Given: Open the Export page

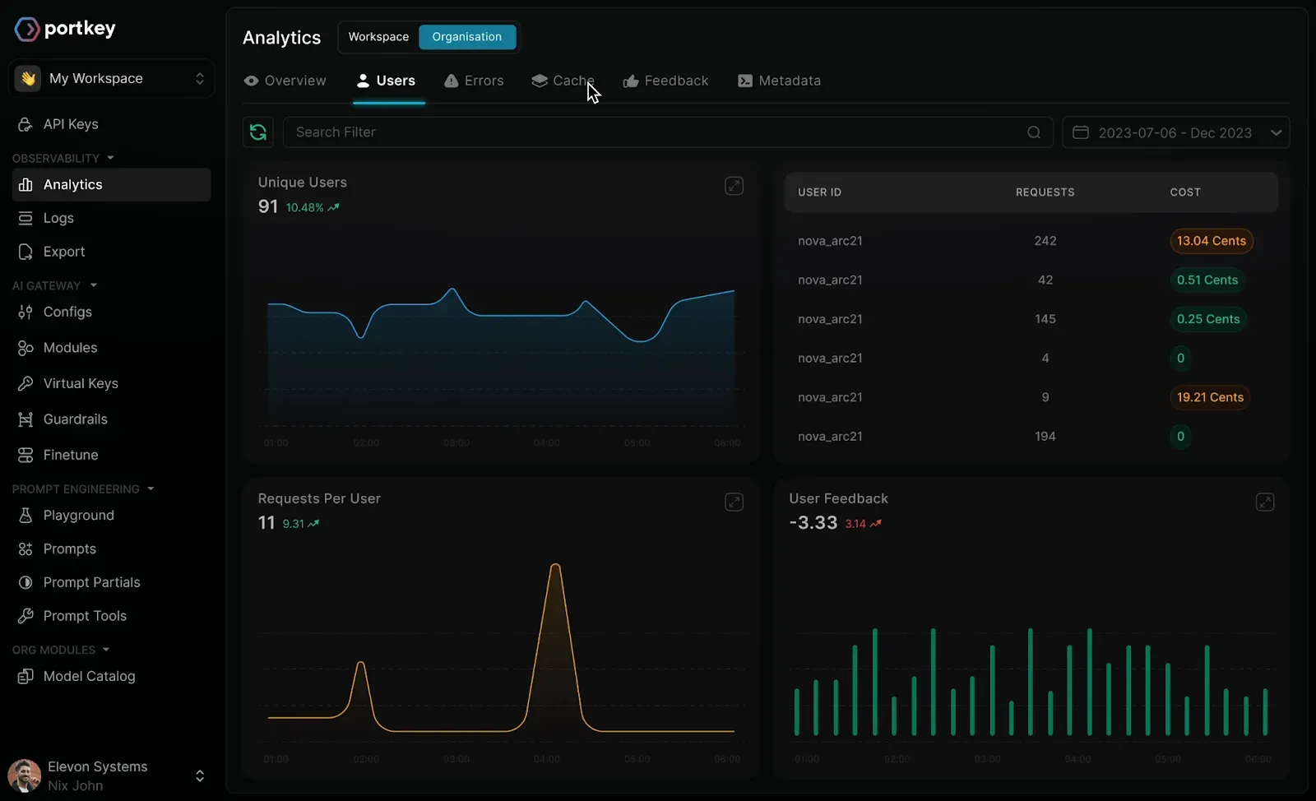Looking at the screenshot, I should tap(63, 252).
